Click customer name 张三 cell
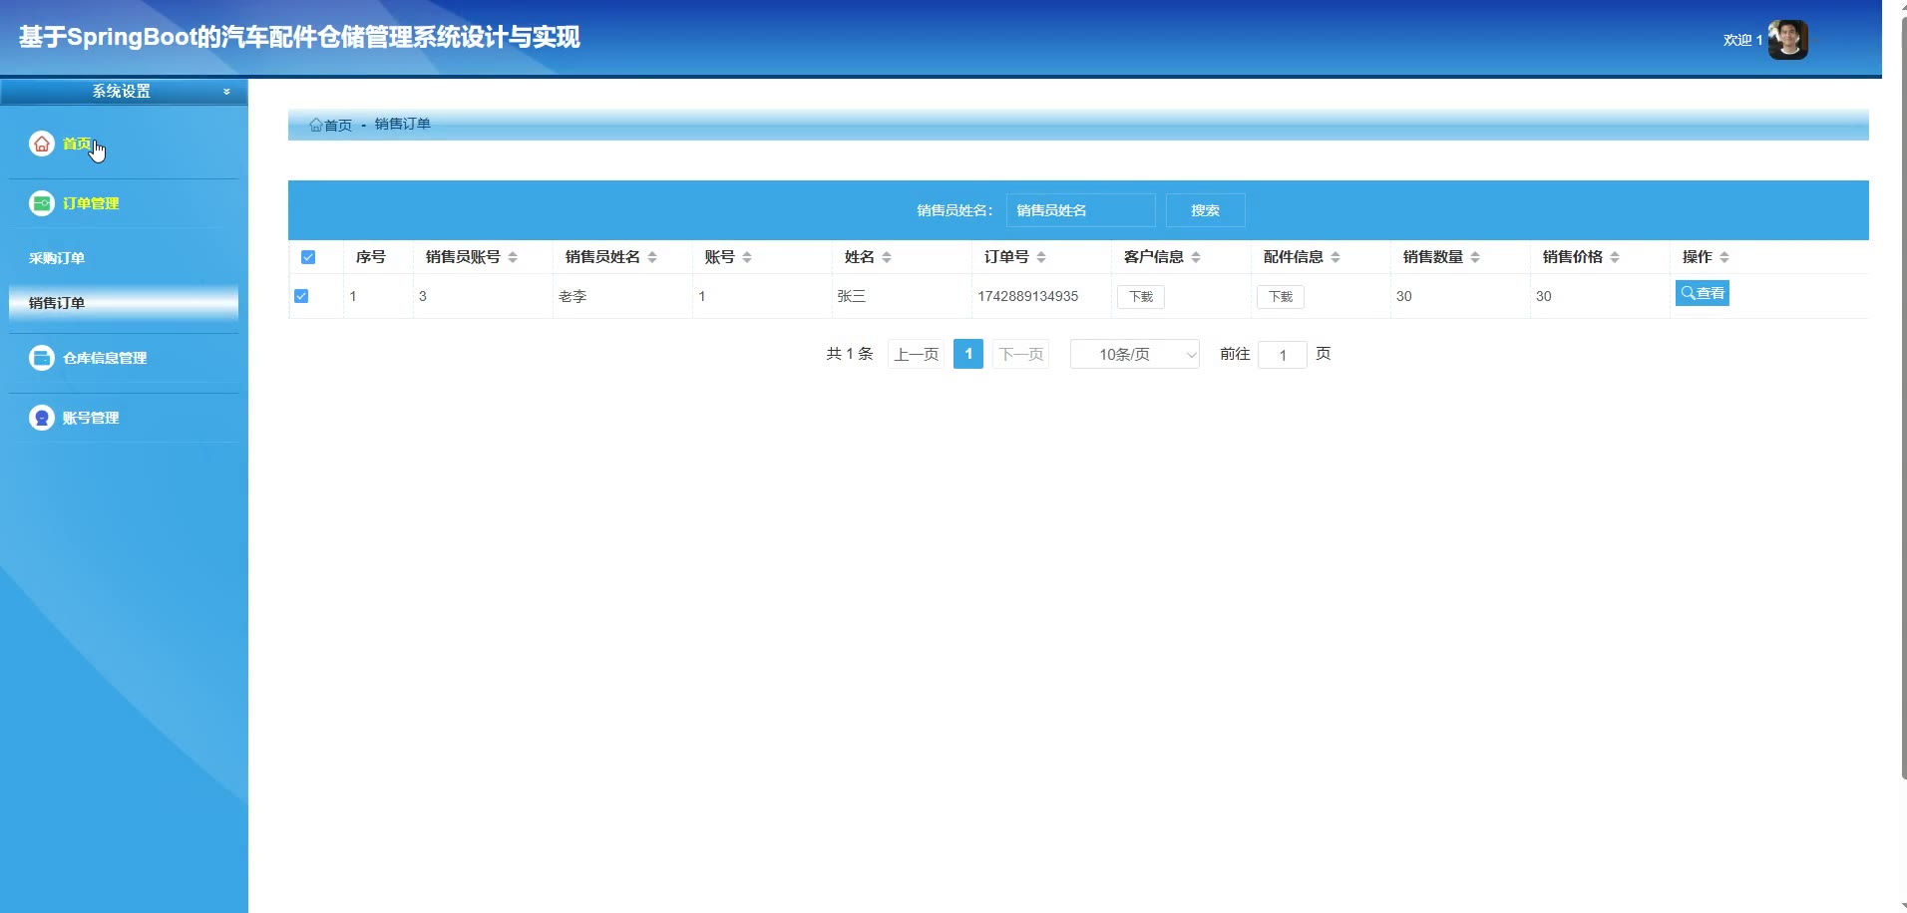Viewport: 1907px width, 913px height. click(852, 296)
